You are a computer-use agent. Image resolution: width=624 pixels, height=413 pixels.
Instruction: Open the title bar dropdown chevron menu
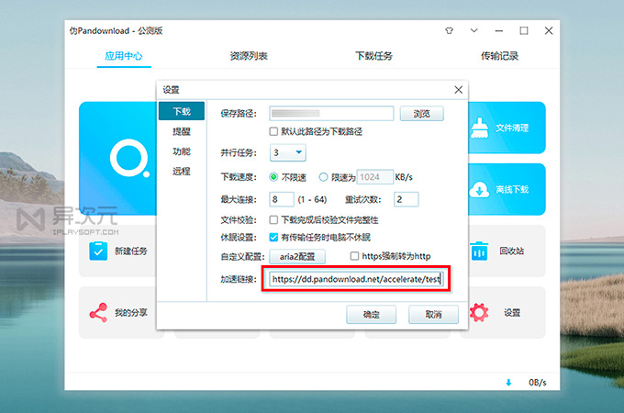tap(474, 30)
